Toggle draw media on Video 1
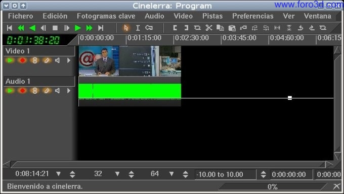 tap(47, 60)
